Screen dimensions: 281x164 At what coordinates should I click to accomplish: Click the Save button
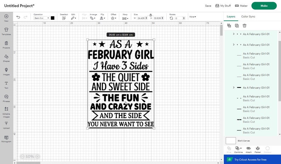coord(208,6)
